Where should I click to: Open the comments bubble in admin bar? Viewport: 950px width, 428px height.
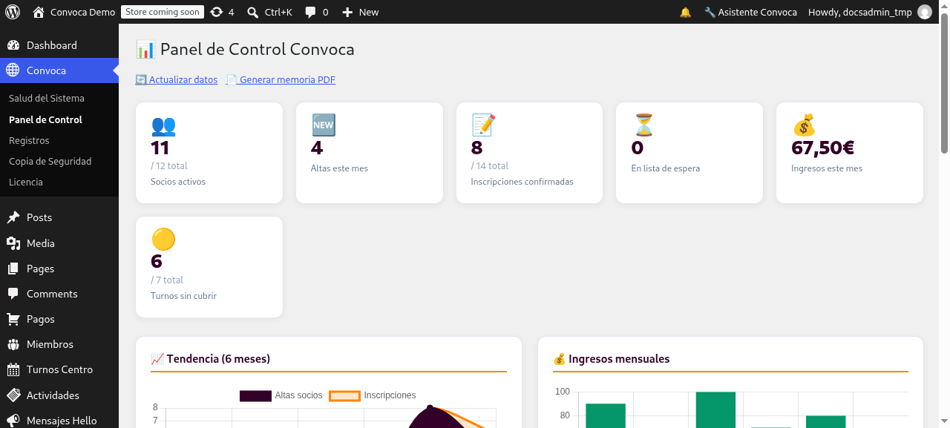[310, 12]
